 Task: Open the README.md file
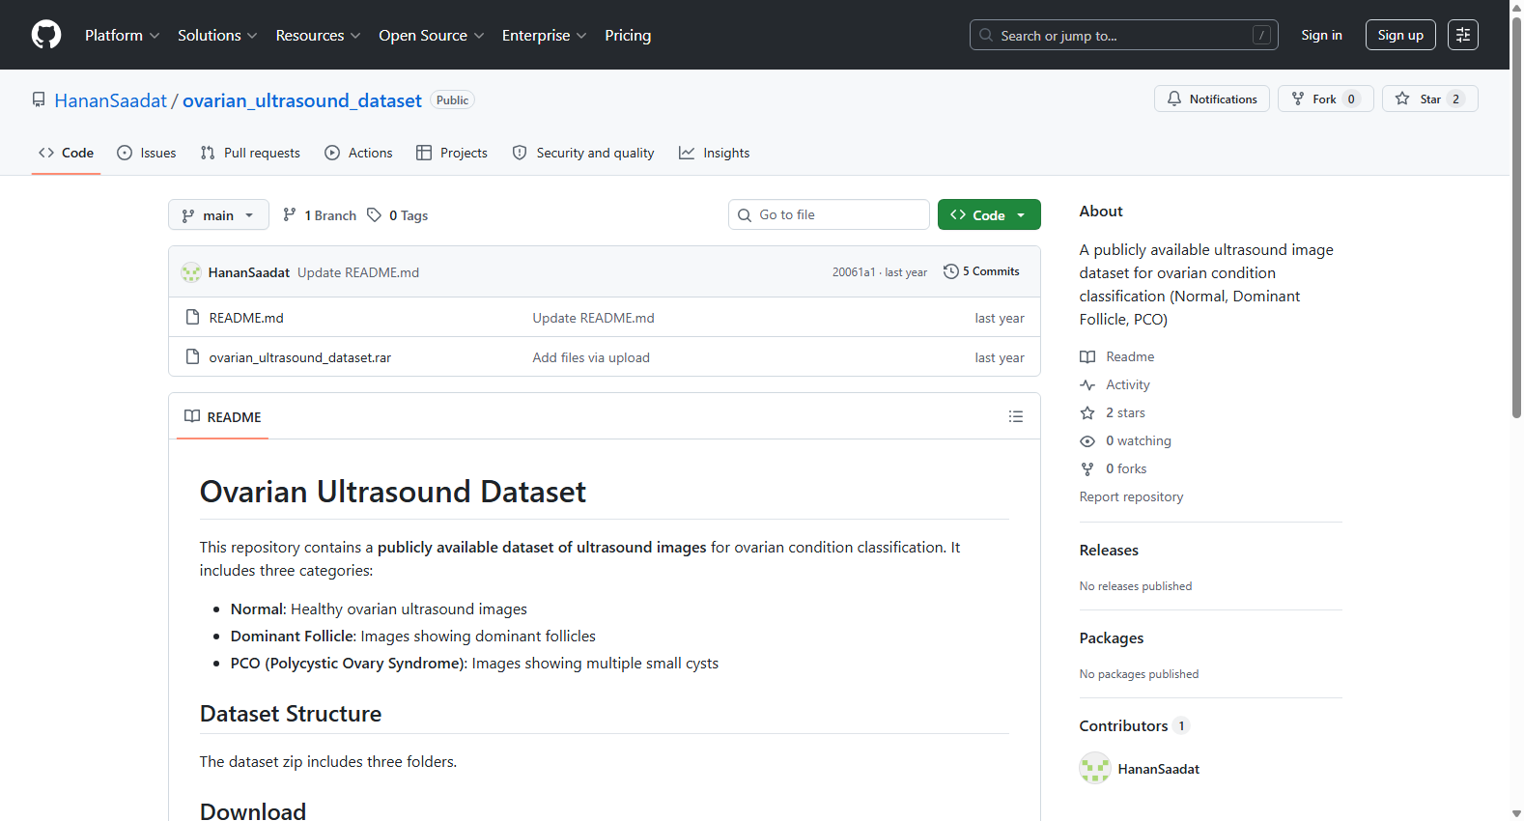[246, 318]
